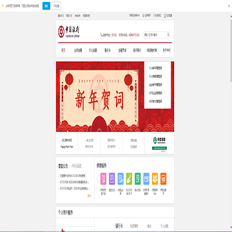
Task: Switch to the 重要公告 announcements tab
Action: tap(63, 166)
